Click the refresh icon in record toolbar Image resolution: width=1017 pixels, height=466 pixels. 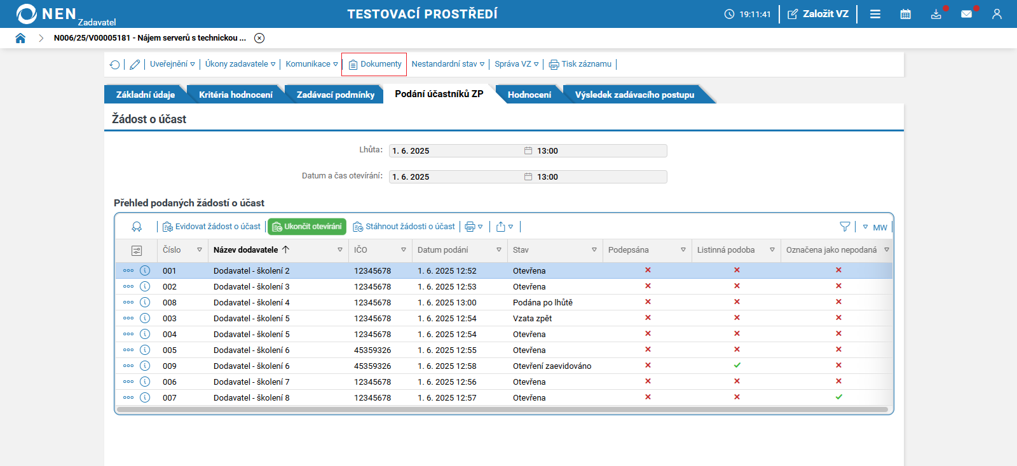[x=114, y=65]
